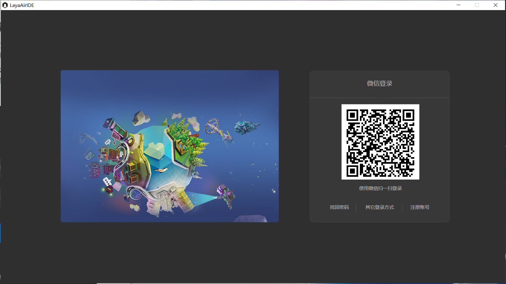Click the LayaAirIDE logo in title bar
506x284 pixels.
tap(5, 5)
